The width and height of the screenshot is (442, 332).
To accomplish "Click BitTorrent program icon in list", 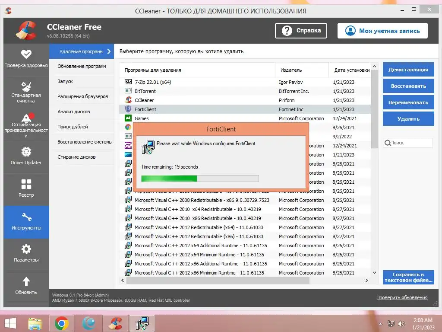I will coord(128,91).
